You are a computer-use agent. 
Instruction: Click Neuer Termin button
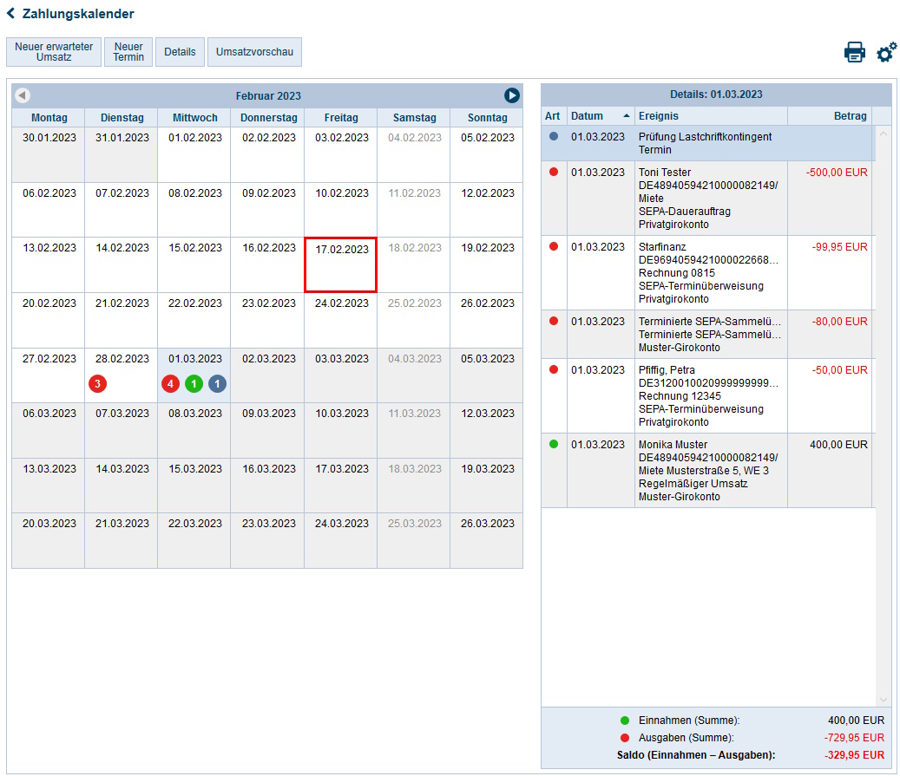pos(128,52)
